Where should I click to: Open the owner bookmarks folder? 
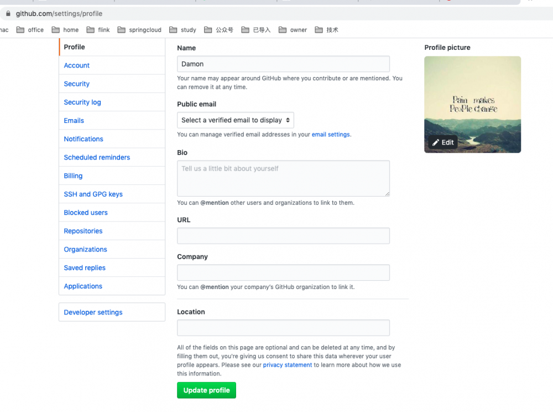(293, 30)
